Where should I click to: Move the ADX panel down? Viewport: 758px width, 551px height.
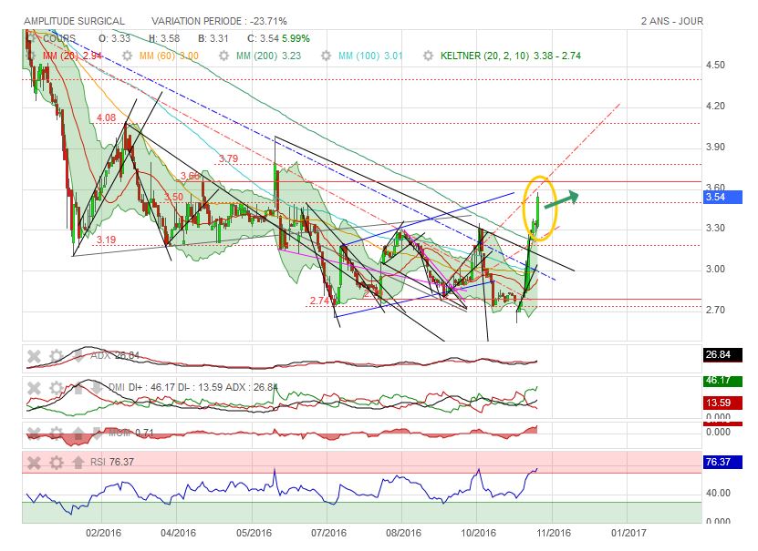(x=78, y=357)
